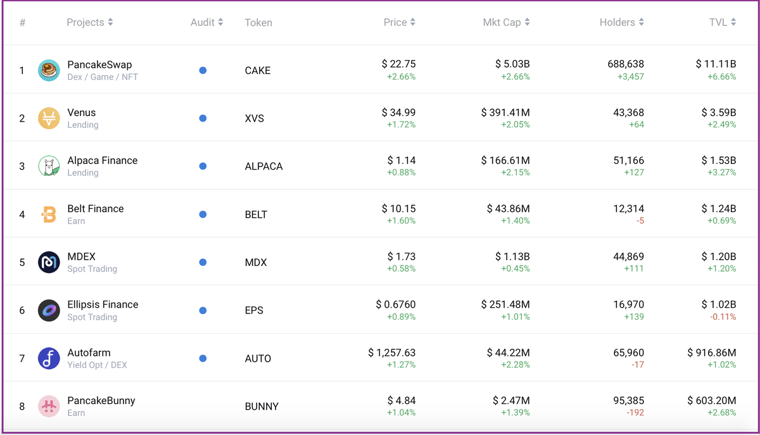The width and height of the screenshot is (760, 435).
Task: Open the PancakeSwap project name
Action: [99, 65]
